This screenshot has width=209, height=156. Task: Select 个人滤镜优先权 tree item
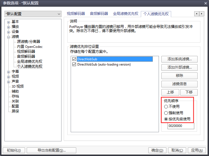point(29,66)
